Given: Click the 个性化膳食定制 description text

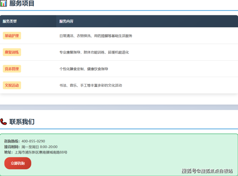Looking at the screenshot, I should (84, 69).
